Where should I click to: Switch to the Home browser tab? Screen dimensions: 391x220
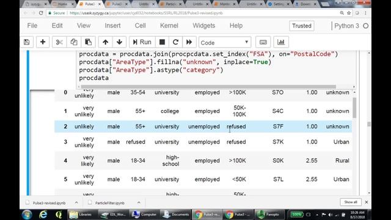[62, 4]
